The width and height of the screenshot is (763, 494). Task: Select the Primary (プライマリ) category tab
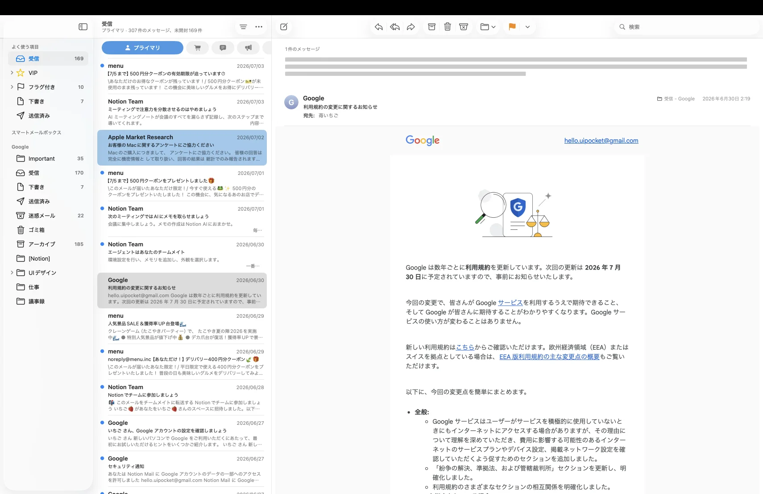coord(142,48)
